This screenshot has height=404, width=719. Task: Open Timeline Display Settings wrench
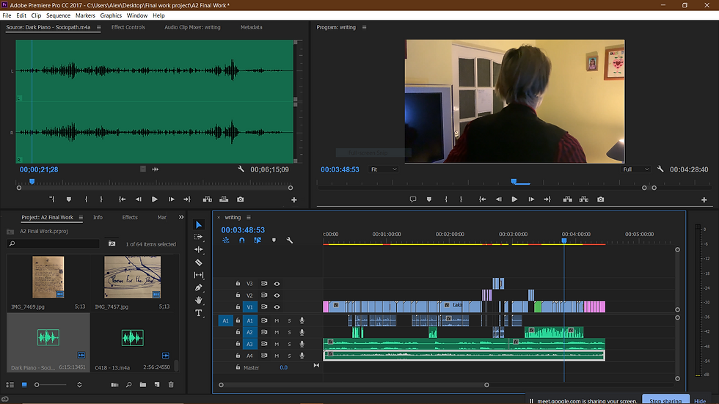click(x=290, y=240)
